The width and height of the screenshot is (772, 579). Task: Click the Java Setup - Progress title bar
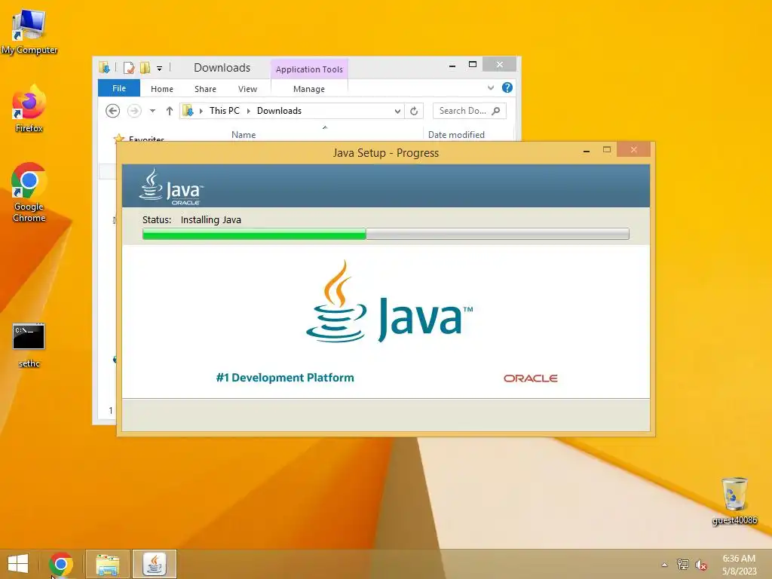(x=385, y=152)
